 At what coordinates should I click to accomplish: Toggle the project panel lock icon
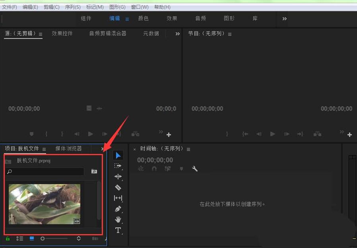coord(7,238)
